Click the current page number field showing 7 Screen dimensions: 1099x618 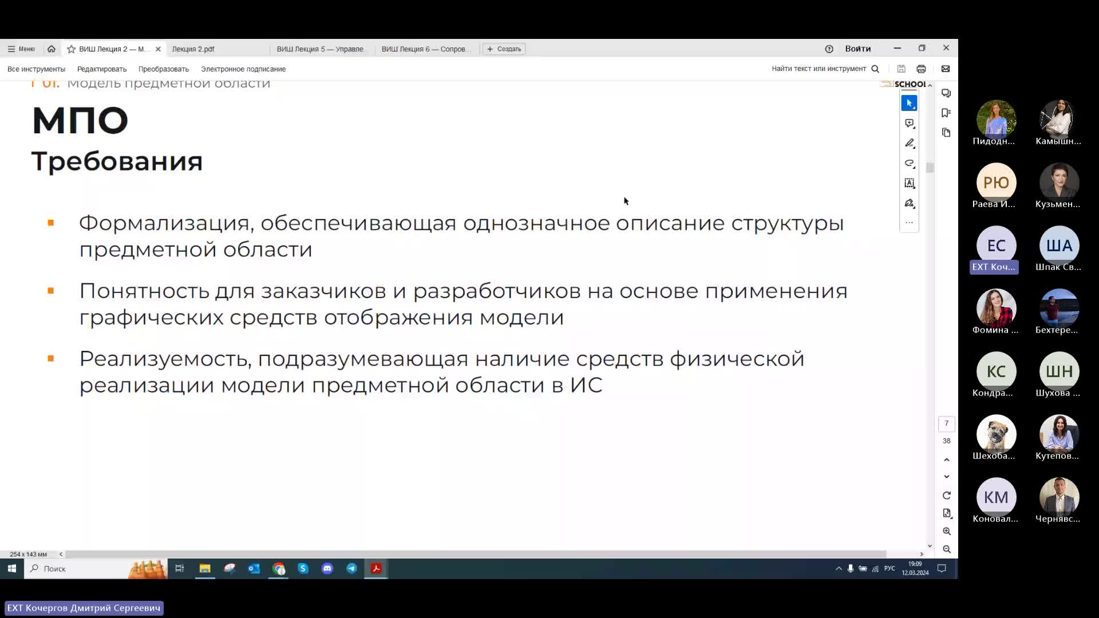click(x=947, y=423)
